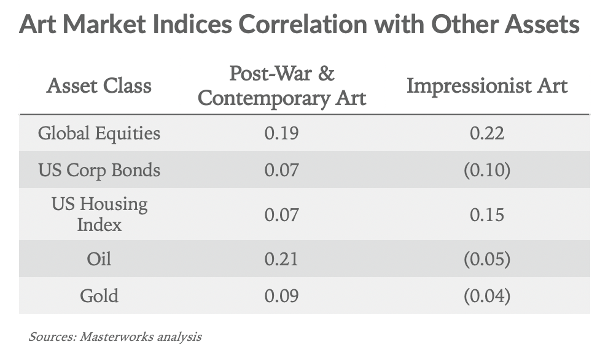Image resolution: width=608 pixels, height=355 pixels.
Task: Select the (0.05) value in Oil row
Action: pyautogui.click(x=487, y=259)
